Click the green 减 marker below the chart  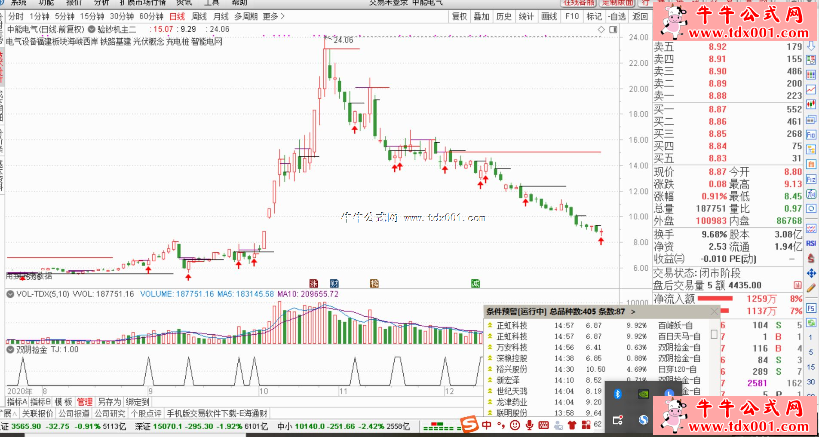click(x=475, y=283)
